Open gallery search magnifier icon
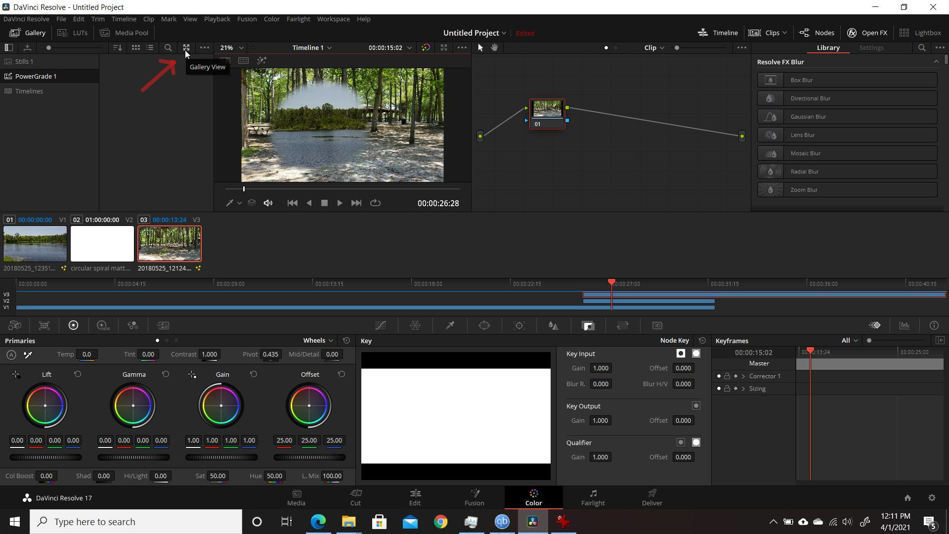Viewport: 949px width, 534px height. (168, 47)
